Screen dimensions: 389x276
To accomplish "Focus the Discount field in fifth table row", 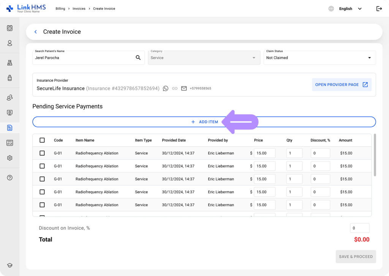I will 320,205.
